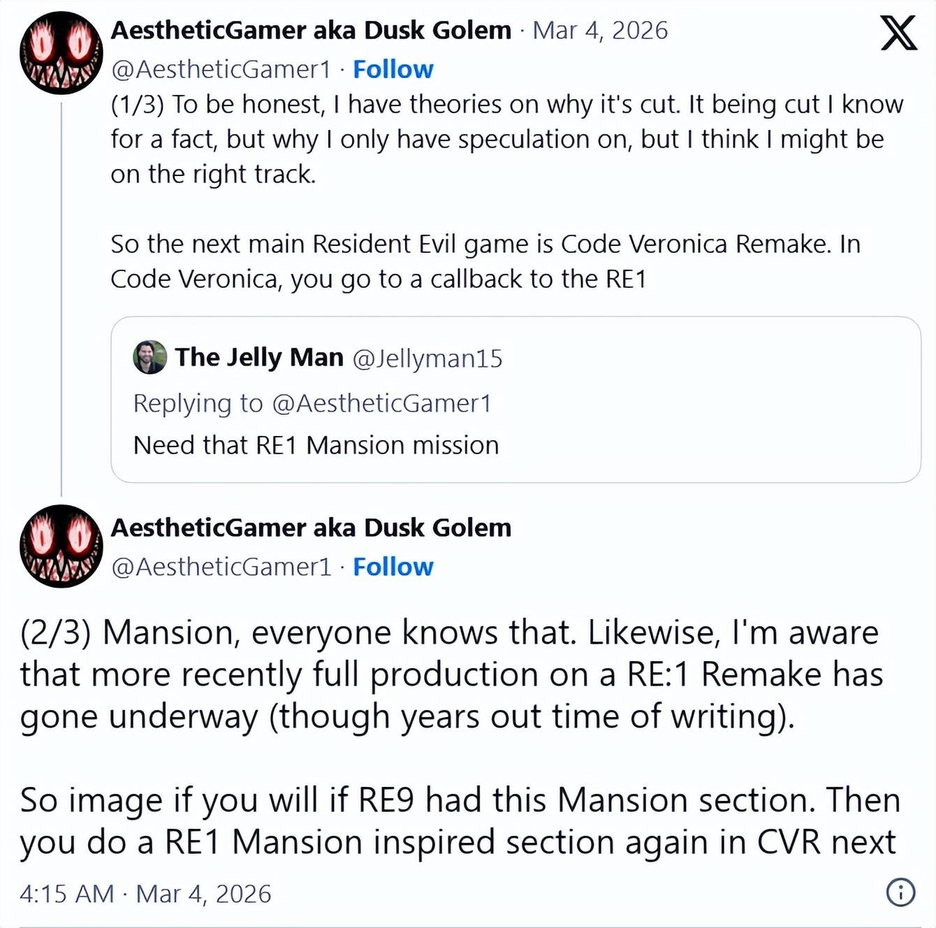Click "The Jelly Man" display name
Screen dimensions: 936x928
(x=259, y=358)
